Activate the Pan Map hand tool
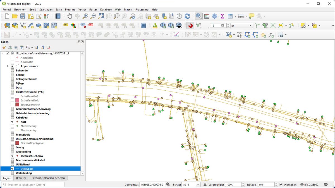This screenshot has height=188, width=335. click(x=70, y=16)
